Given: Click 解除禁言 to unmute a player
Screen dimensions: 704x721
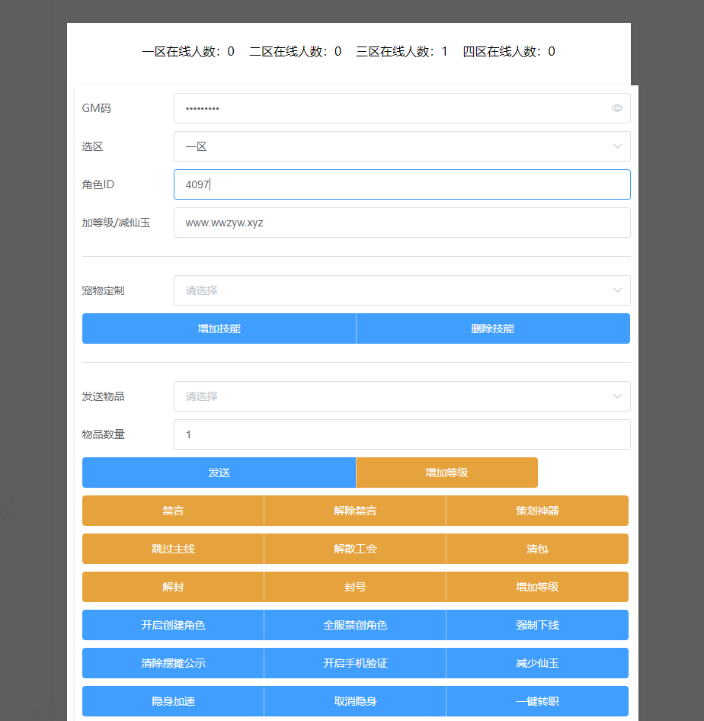Looking at the screenshot, I should point(355,511).
